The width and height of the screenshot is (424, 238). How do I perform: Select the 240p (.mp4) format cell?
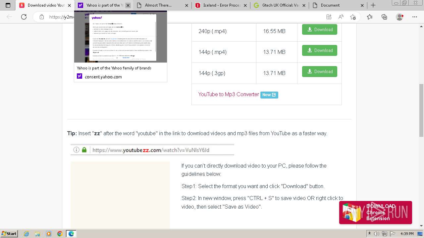tap(224, 31)
